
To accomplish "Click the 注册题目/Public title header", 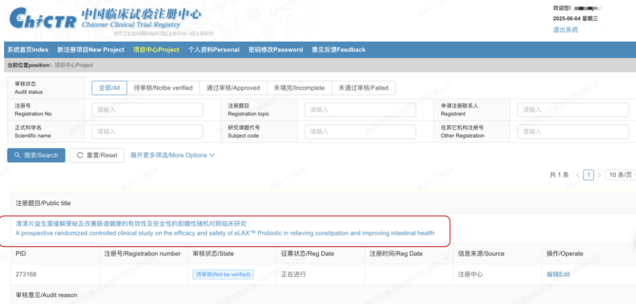I will click(x=43, y=203).
